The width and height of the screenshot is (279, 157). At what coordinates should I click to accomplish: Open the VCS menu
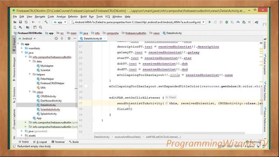(108, 17)
